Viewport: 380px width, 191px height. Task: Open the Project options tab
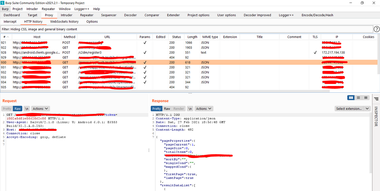coord(199,15)
